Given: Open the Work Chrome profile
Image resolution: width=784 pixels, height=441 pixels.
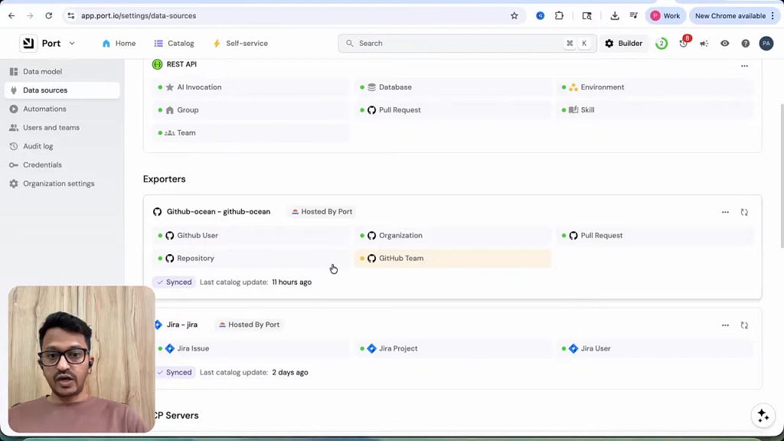Looking at the screenshot, I should [665, 16].
